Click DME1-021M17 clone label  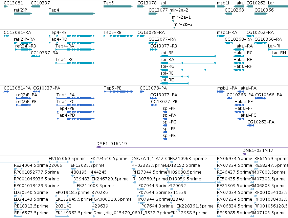258,151
